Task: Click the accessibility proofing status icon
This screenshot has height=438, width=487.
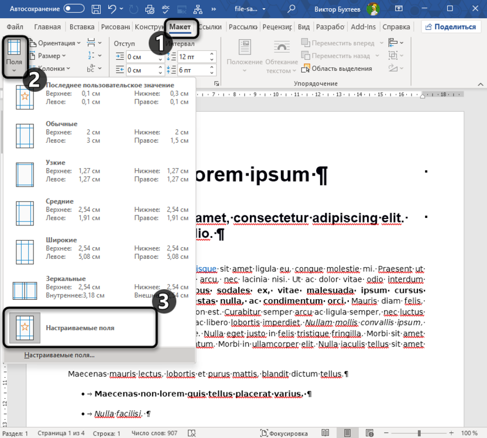Action: (191, 433)
